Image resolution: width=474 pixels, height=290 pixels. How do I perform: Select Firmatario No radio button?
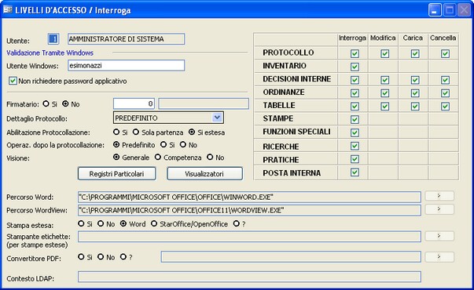(x=65, y=103)
